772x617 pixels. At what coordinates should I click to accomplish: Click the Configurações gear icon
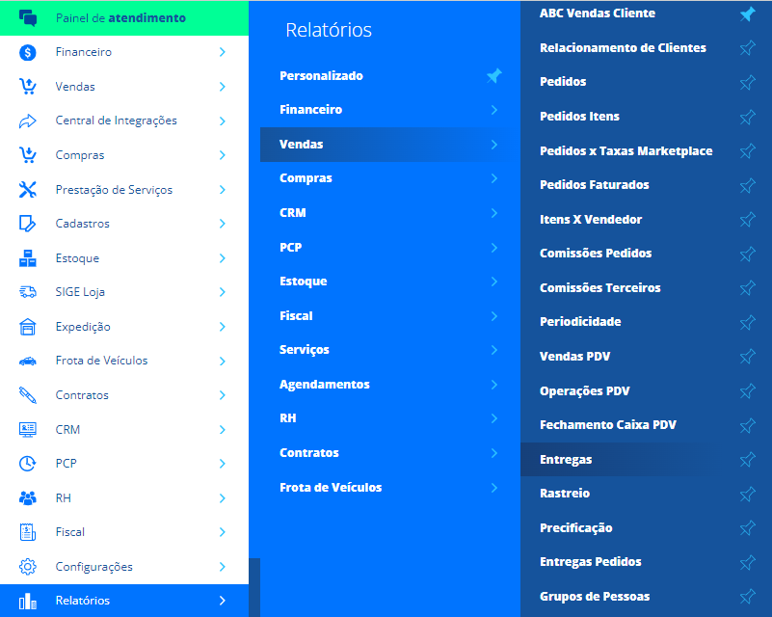coord(28,567)
